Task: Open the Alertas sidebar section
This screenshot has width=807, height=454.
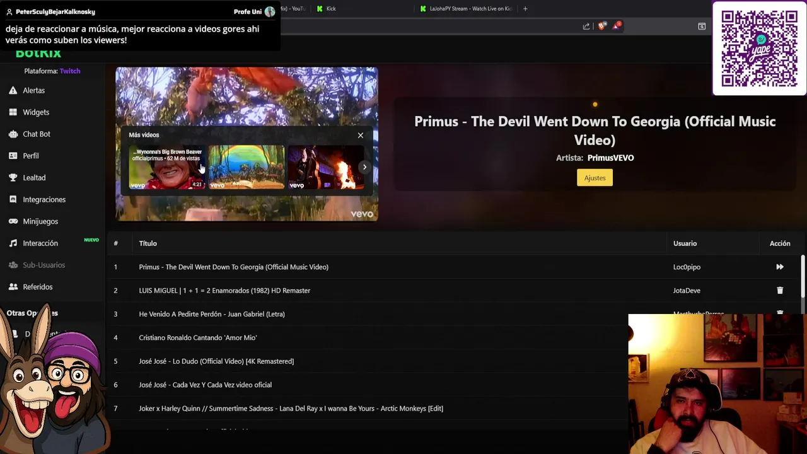Action: pyautogui.click(x=33, y=90)
